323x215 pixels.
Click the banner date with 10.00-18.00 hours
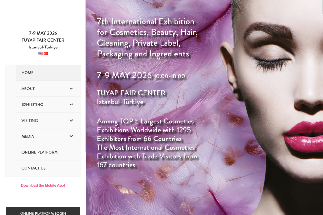pyautogui.click(x=141, y=76)
